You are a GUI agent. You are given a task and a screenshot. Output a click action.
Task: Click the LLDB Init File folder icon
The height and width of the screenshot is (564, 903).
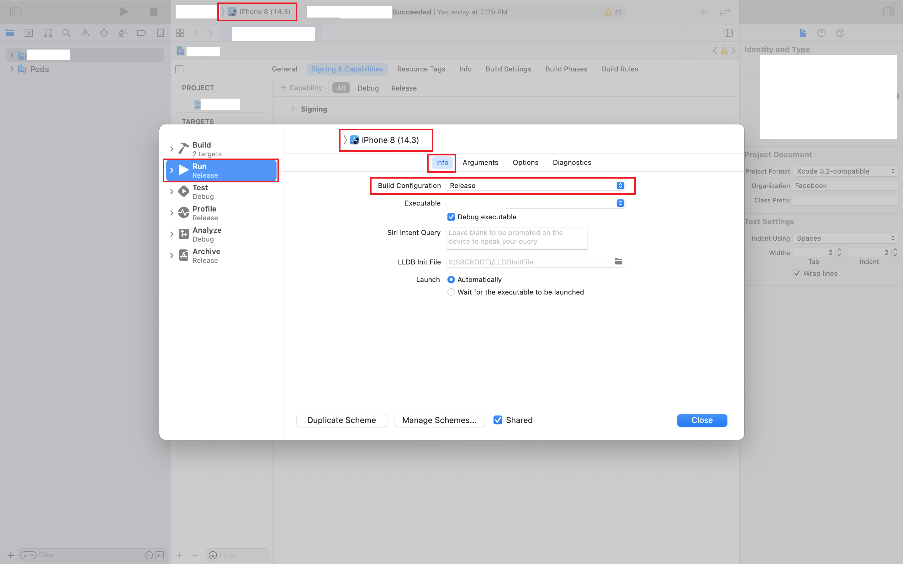pos(618,262)
